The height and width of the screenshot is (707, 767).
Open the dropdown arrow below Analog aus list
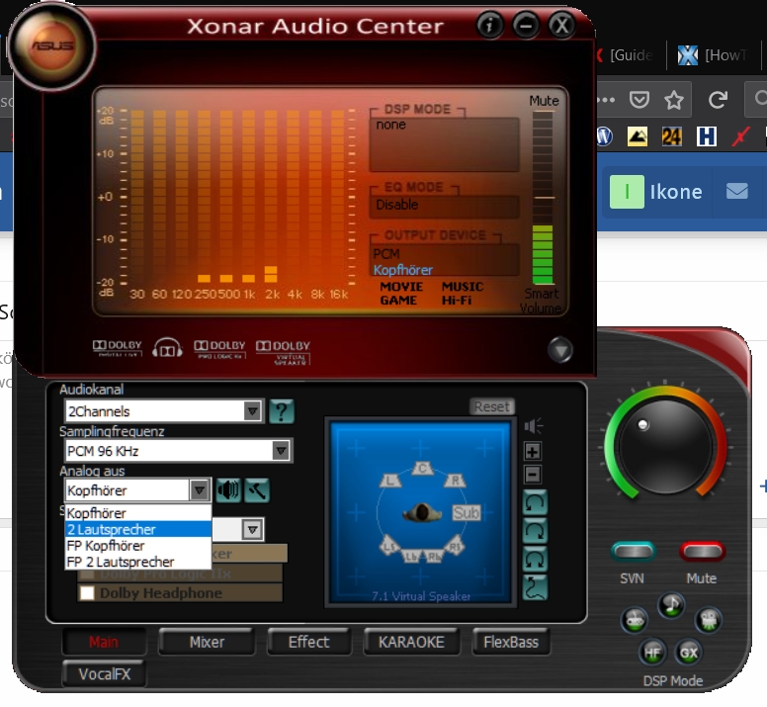(x=252, y=529)
